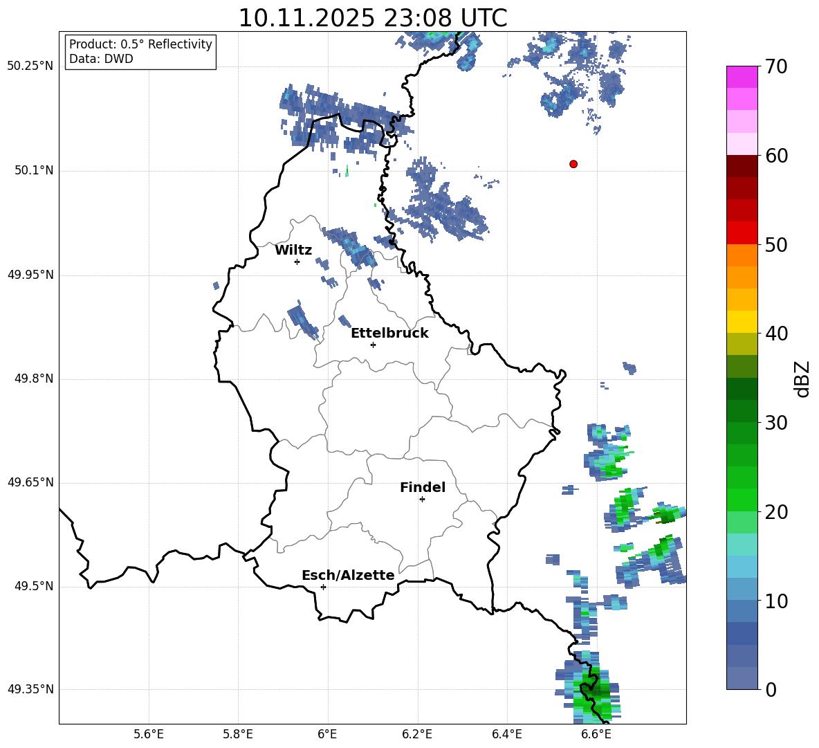This screenshot has width=819, height=748.
Task: Click the Wiltz city label
Action: click(293, 250)
